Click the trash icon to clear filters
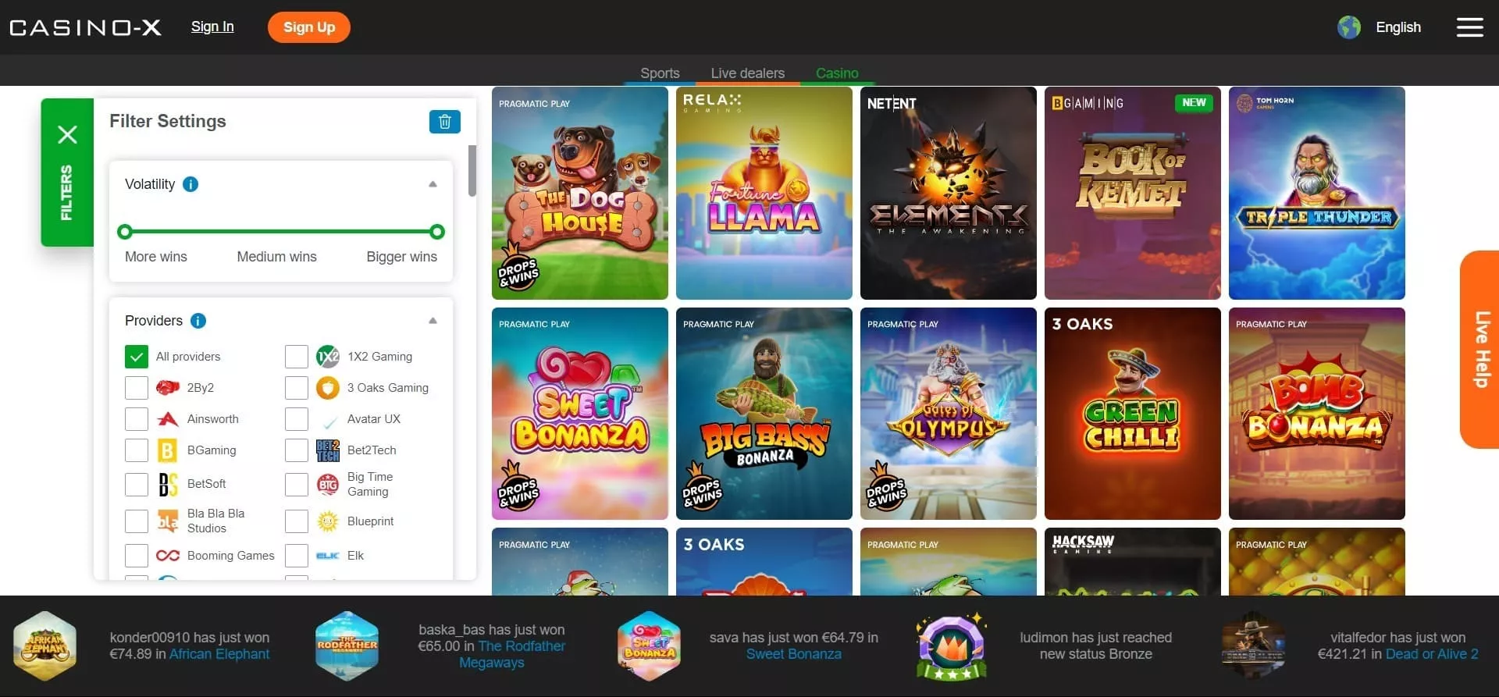The width and height of the screenshot is (1499, 697). tap(444, 122)
